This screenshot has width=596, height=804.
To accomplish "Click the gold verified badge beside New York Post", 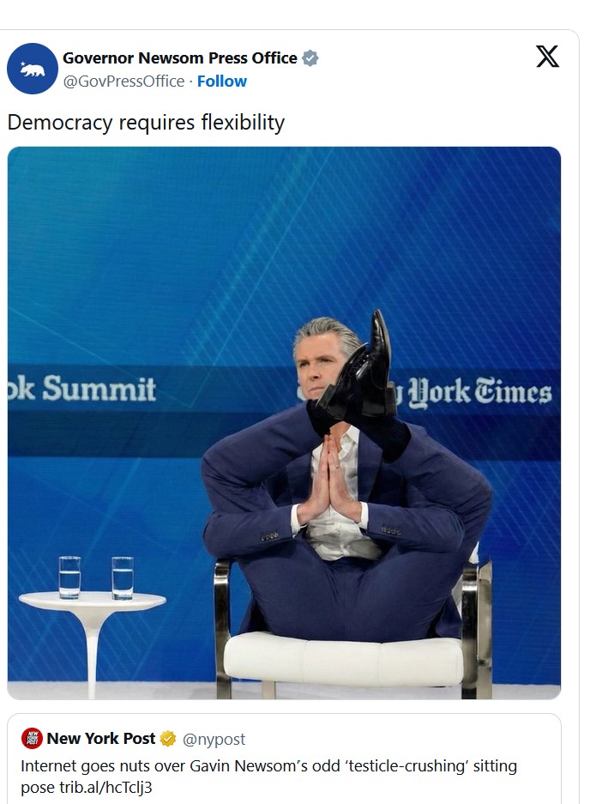I will pos(168,739).
